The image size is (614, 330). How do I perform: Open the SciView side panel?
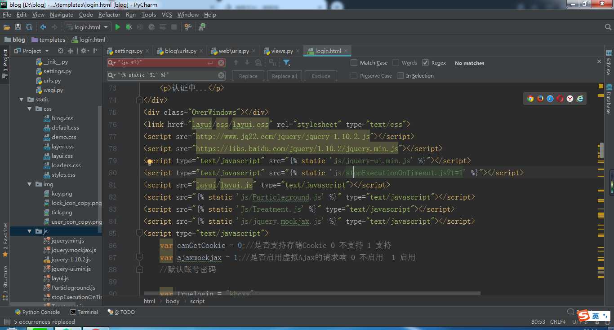click(x=609, y=62)
